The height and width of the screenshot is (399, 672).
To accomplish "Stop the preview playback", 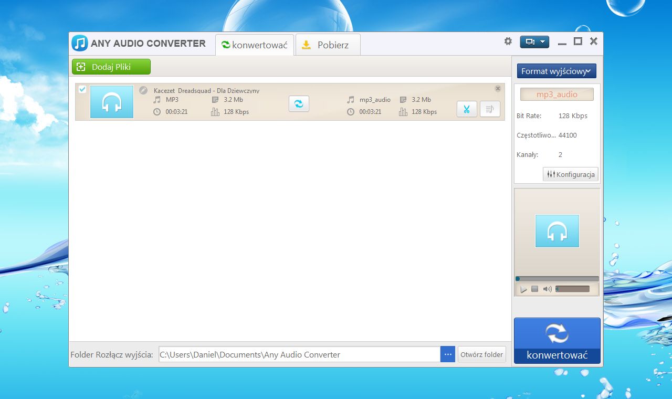I will [x=534, y=289].
